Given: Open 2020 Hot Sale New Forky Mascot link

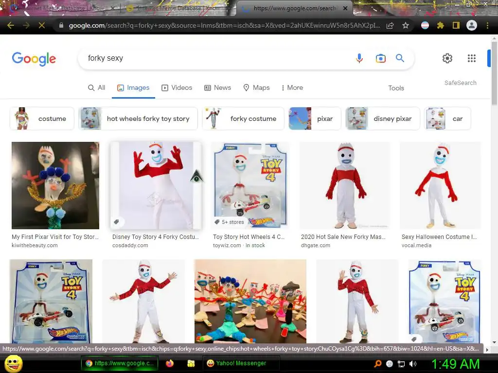Looking at the screenshot, I should [x=343, y=237].
